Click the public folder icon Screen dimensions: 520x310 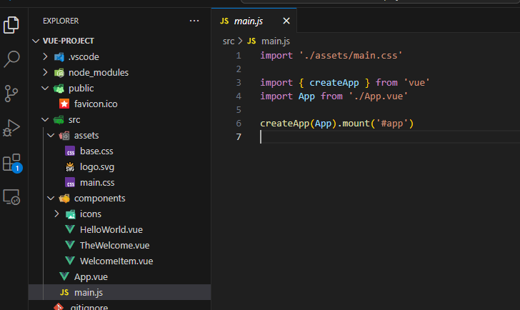click(59, 89)
